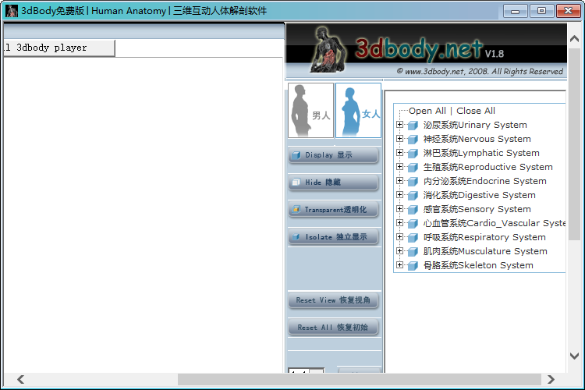Select 呼吸系统Respiratory System label
The height and width of the screenshot is (390, 585).
484,237
